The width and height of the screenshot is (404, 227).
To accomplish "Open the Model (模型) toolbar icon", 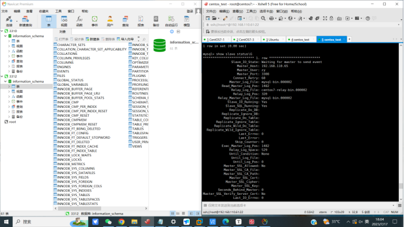I will [x=187, y=21].
